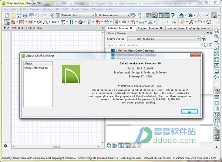
Task: Open the File menu
Action: click(x=6, y=9)
